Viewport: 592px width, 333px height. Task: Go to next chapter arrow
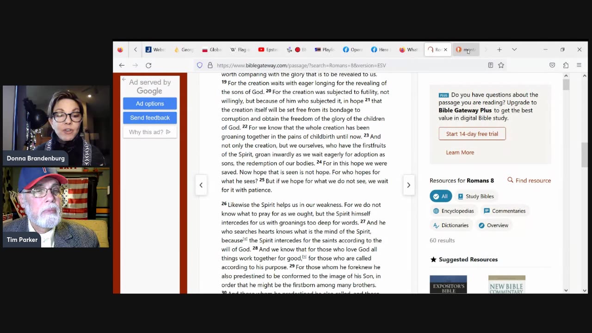point(408,185)
